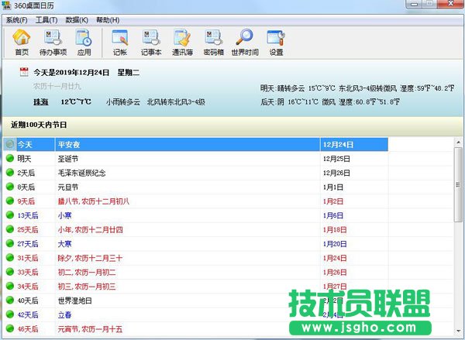This screenshot has height=340, width=465.
Task: Open the 帮助(H) menu
Action: [x=108, y=19]
